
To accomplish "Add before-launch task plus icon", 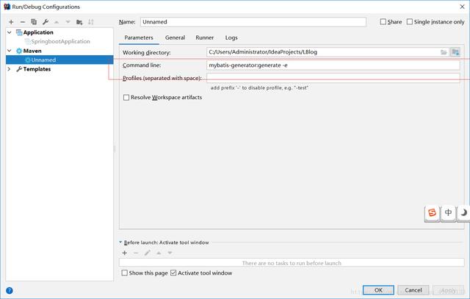I will (x=124, y=253).
